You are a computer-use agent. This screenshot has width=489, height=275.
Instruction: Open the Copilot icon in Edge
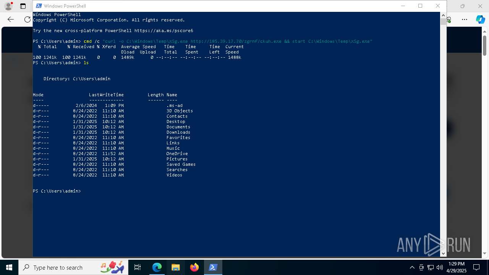click(480, 19)
